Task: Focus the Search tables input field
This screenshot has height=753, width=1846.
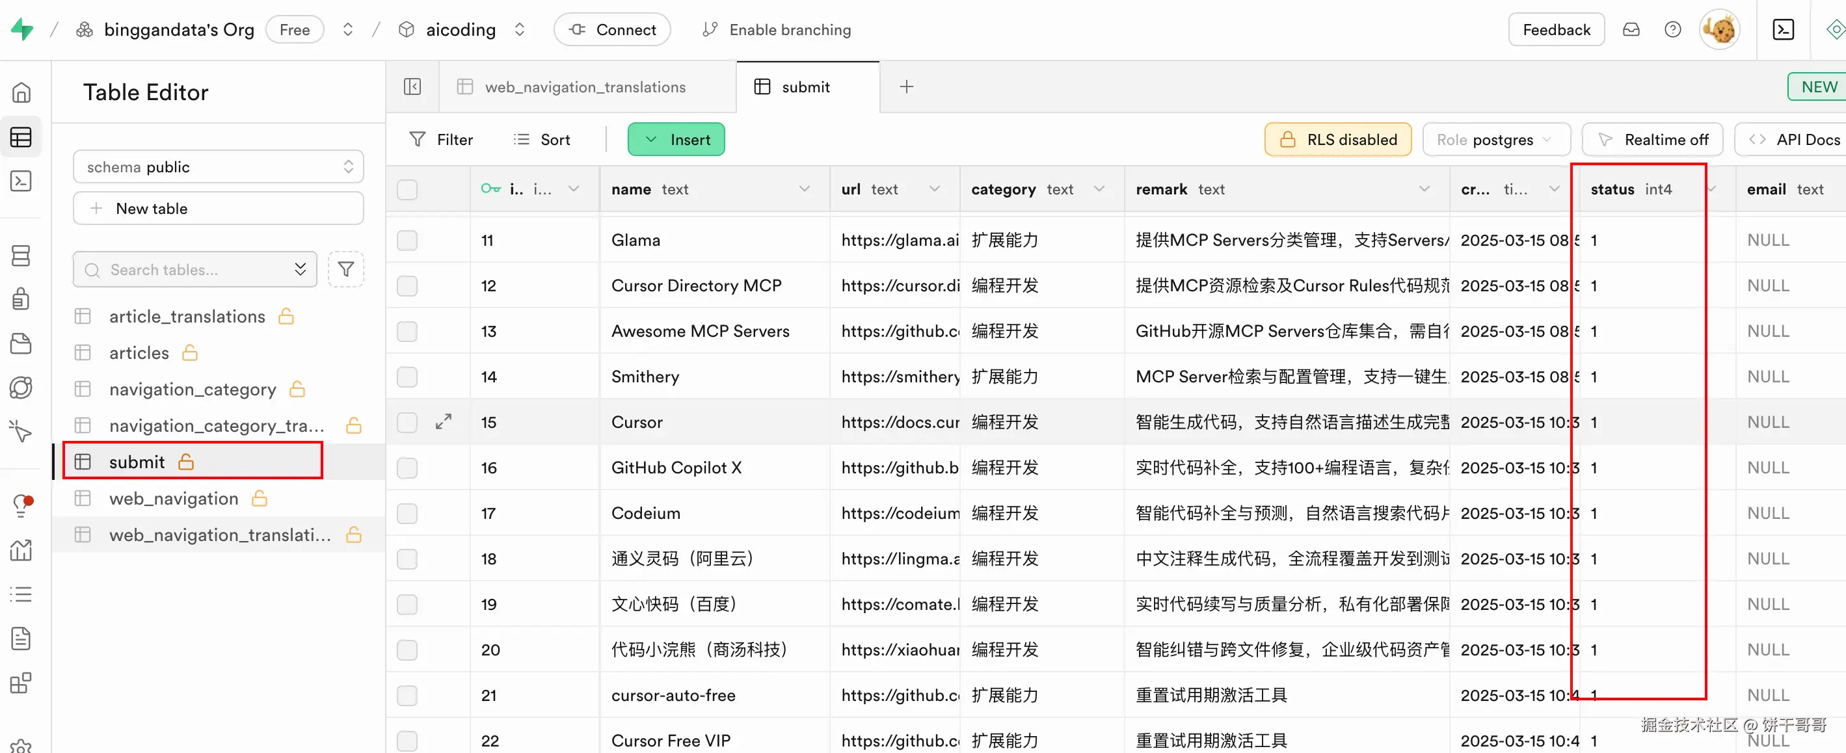Action: coord(194,269)
